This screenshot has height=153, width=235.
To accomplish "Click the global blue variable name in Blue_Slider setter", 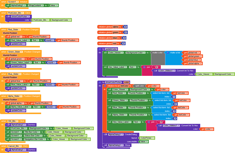I will pos(16,81).
